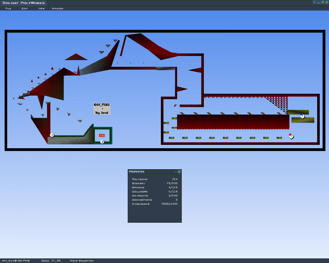Open the Edit menu
This screenshot has height=263, width=329.
(x=25, y=8)
